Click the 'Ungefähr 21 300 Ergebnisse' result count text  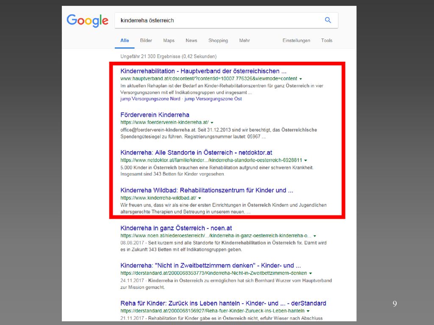pos(168,56)
